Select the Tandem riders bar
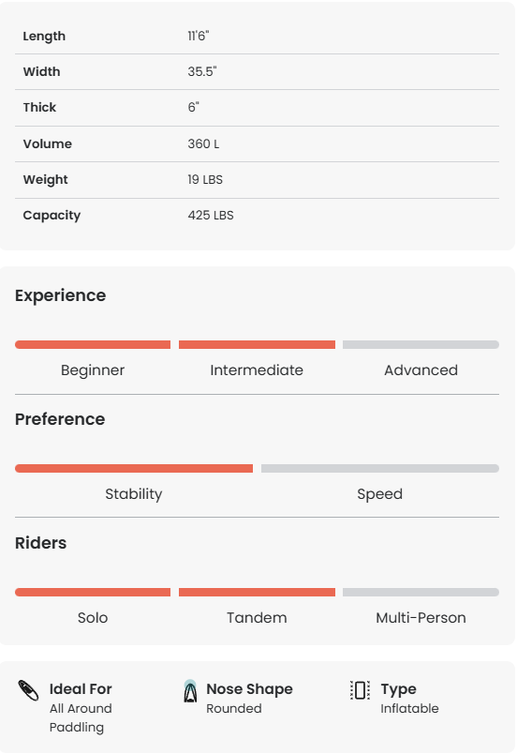517x754 pixels. (x=257, y=592)
